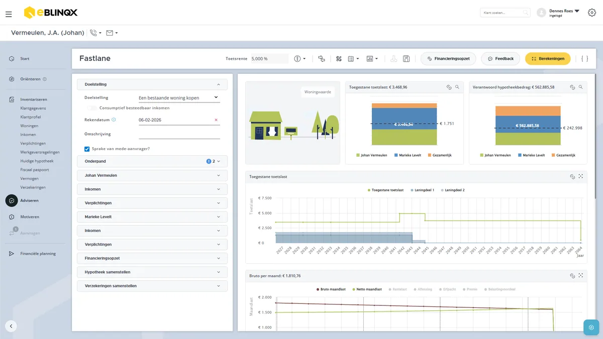Click magnifier icon on Toegestane toetslast card
This screenshot has height=339, width=603.
click(x=457, y=87)
